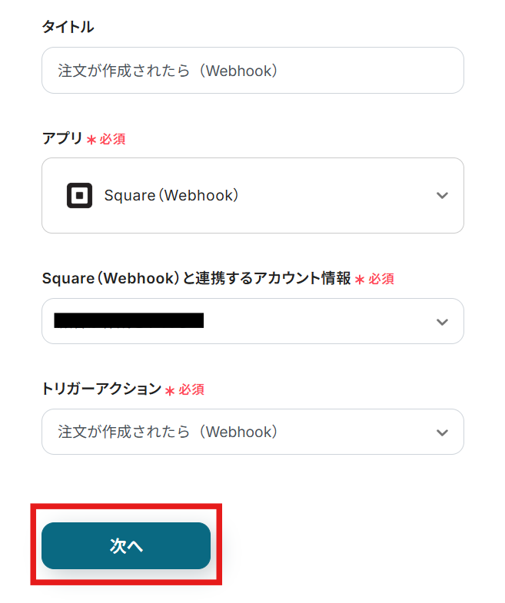Click the asterisk beside トリガーアクション label

(x=170, y=390)
